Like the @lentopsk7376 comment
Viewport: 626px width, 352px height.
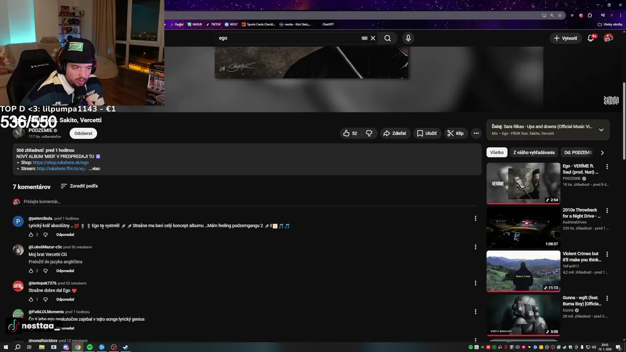31,299
